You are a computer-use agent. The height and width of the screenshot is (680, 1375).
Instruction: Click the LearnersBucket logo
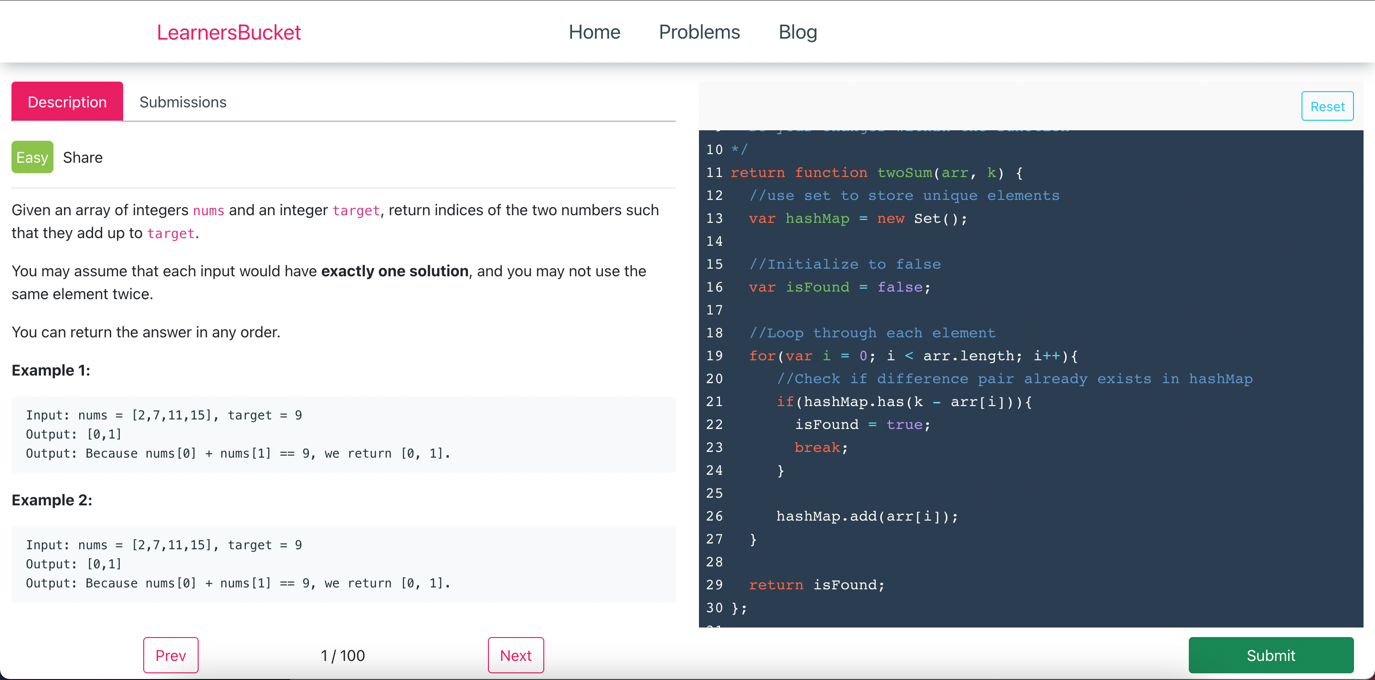[x=229, y=32]
